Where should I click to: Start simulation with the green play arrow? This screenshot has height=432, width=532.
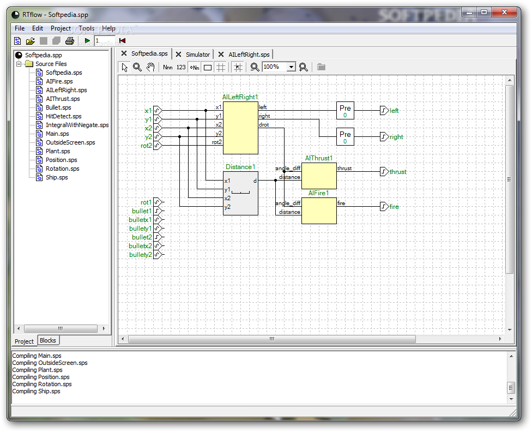(x=87, y=41)
